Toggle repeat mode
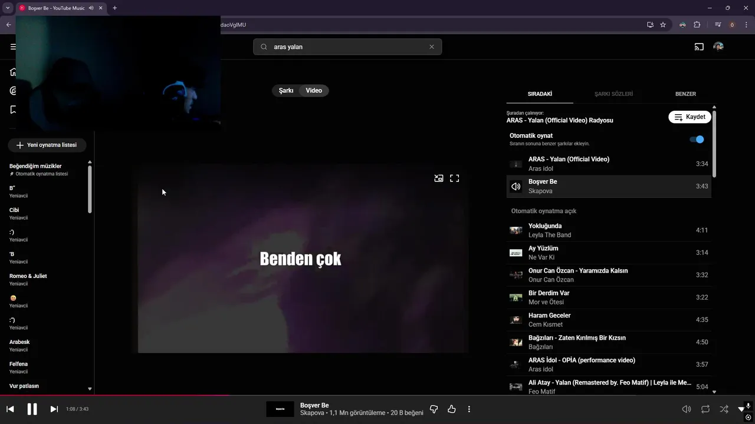755x424 pixels. 705,409
